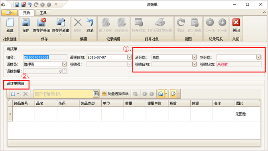Switch to the 开始 ribbon tab

26,13
